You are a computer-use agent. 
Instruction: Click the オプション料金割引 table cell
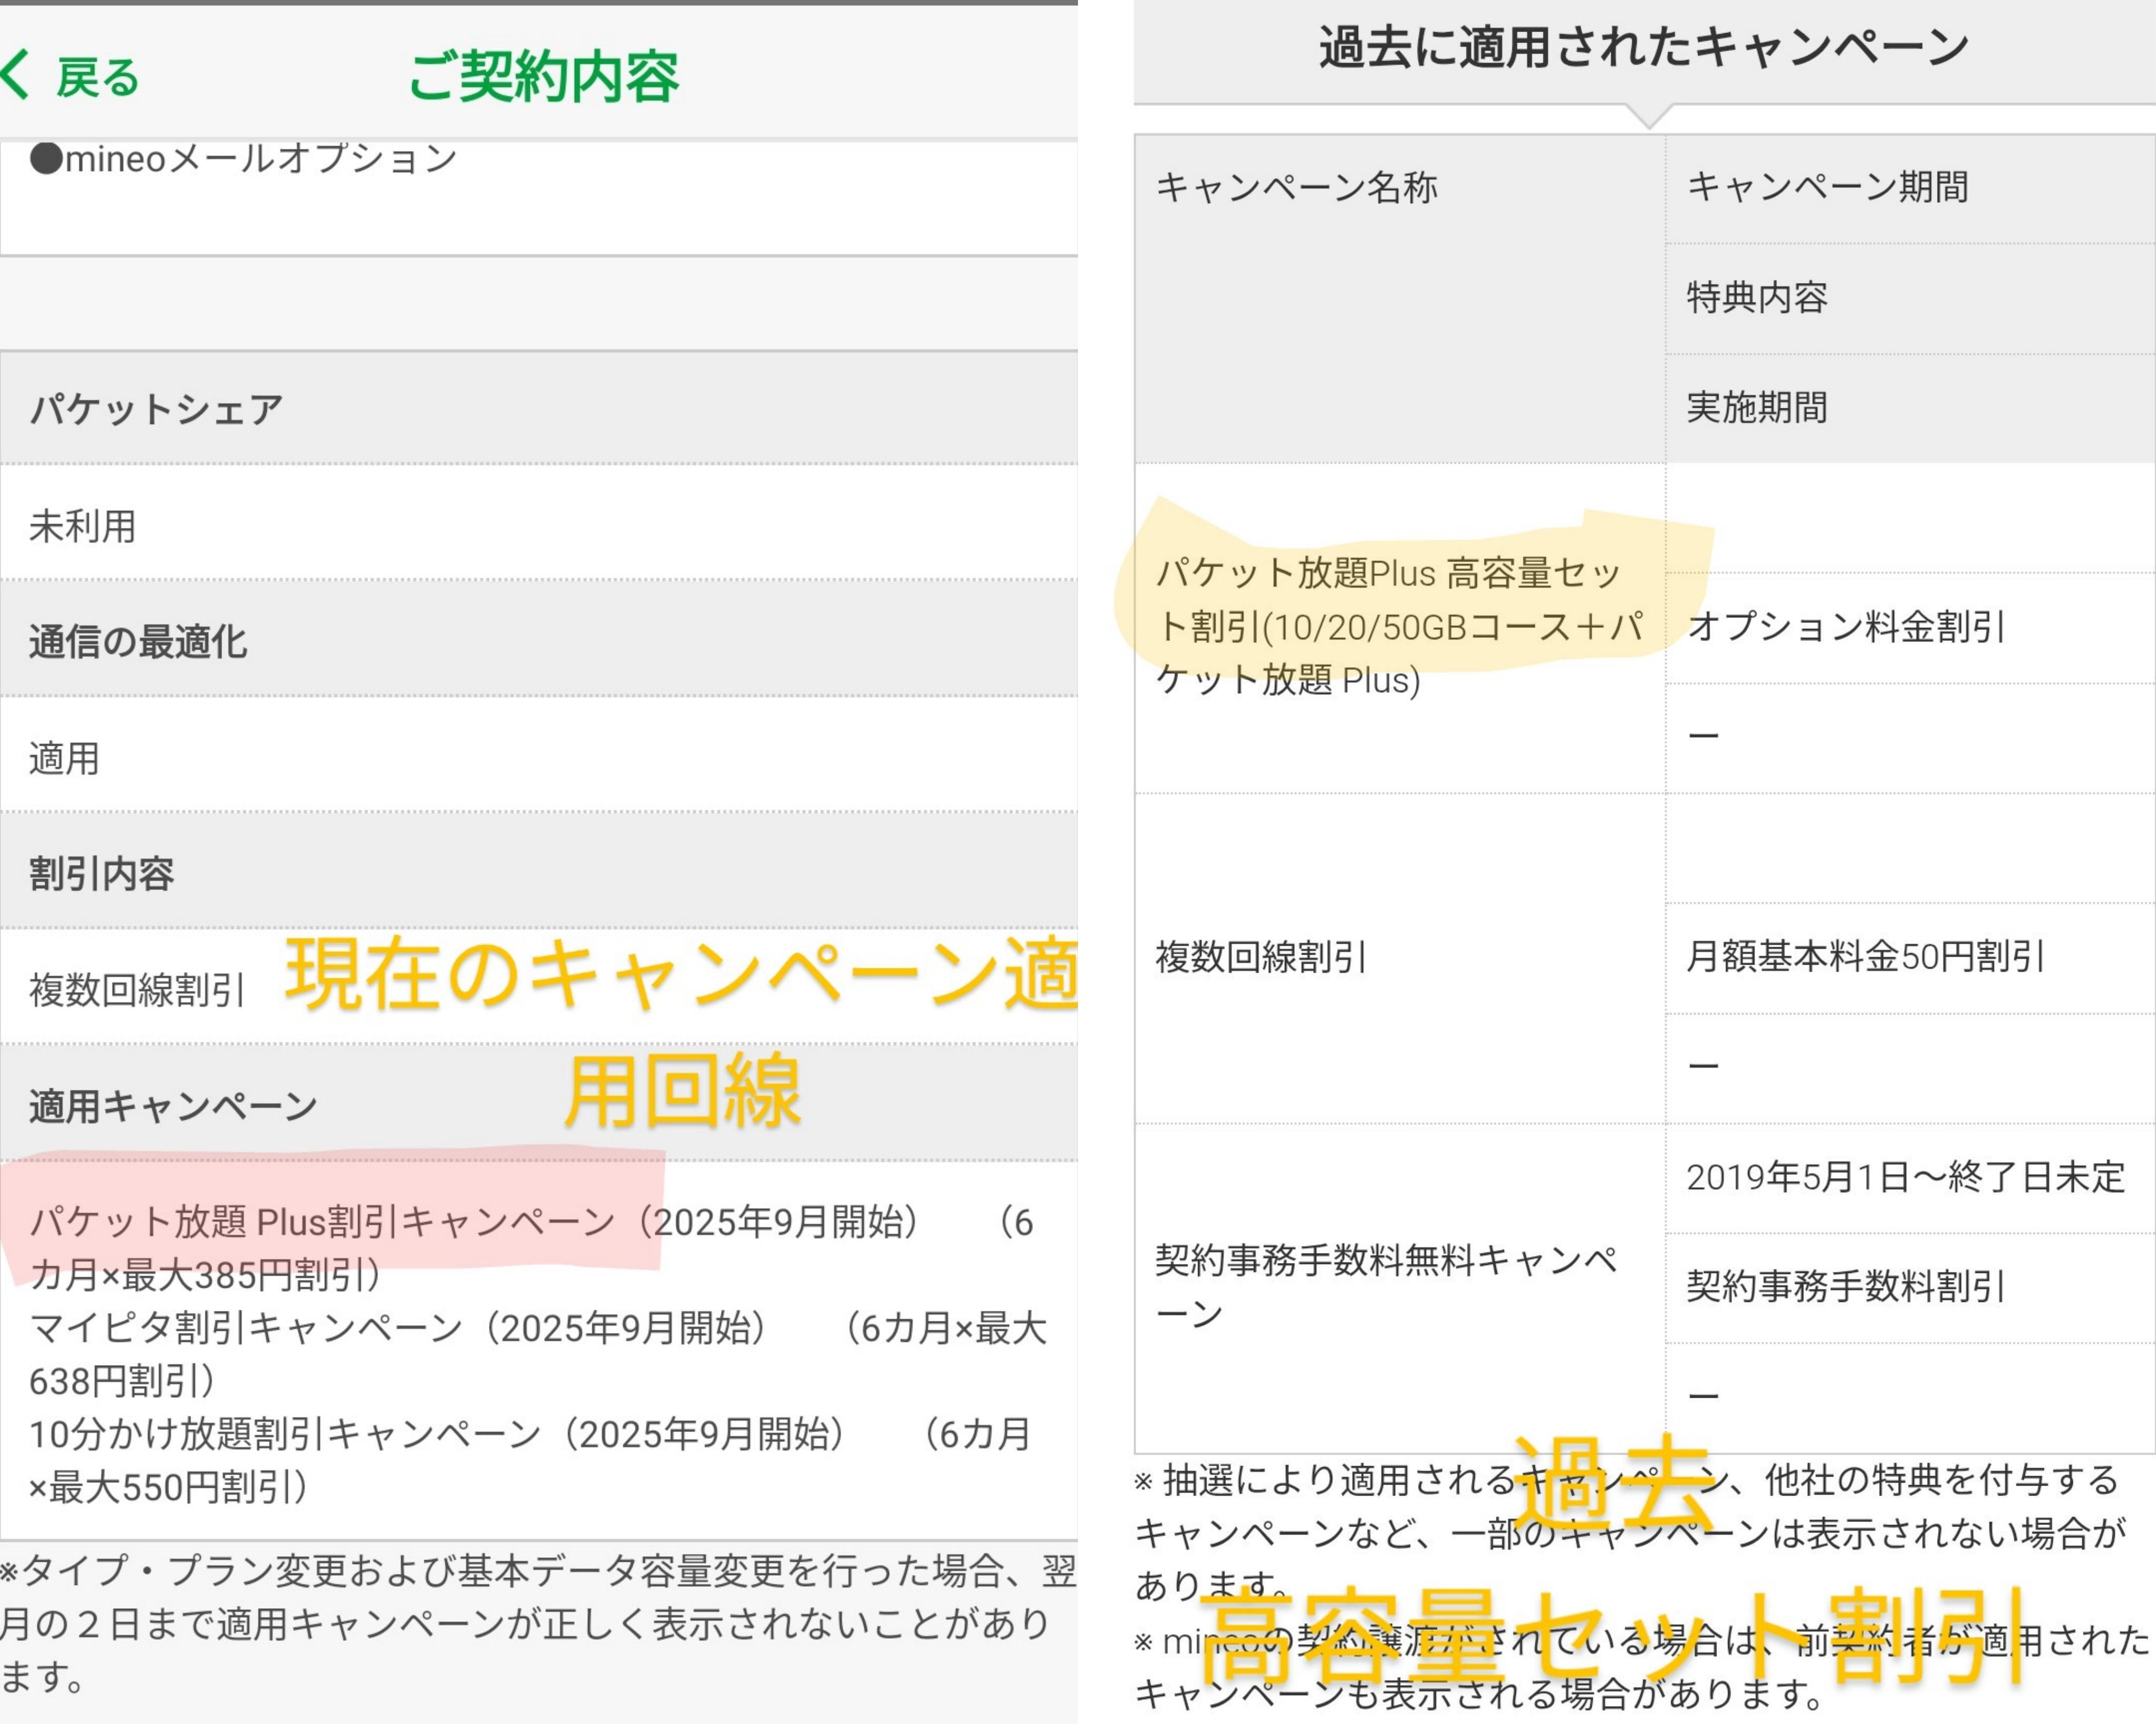point(1845,627)
